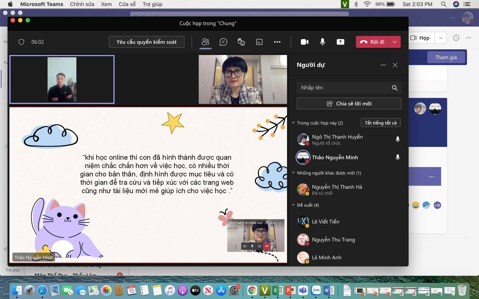Close the Người dự panel

[395, 65]
